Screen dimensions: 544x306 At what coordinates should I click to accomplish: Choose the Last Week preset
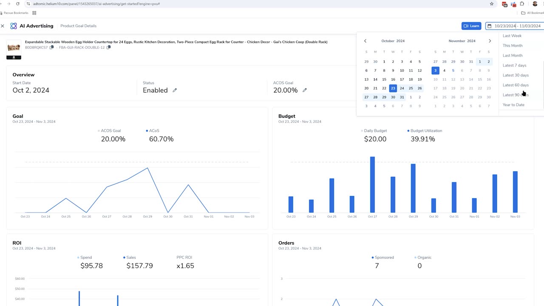click(512, 36)
